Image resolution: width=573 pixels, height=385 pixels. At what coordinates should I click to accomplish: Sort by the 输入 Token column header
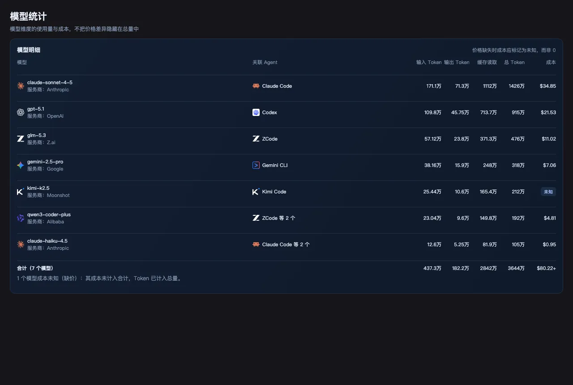click(x=429, y=62)
